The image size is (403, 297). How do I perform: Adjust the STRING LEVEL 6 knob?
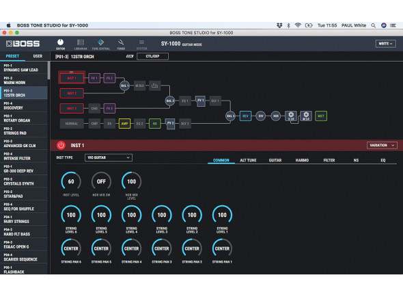(x=71, y=215)
